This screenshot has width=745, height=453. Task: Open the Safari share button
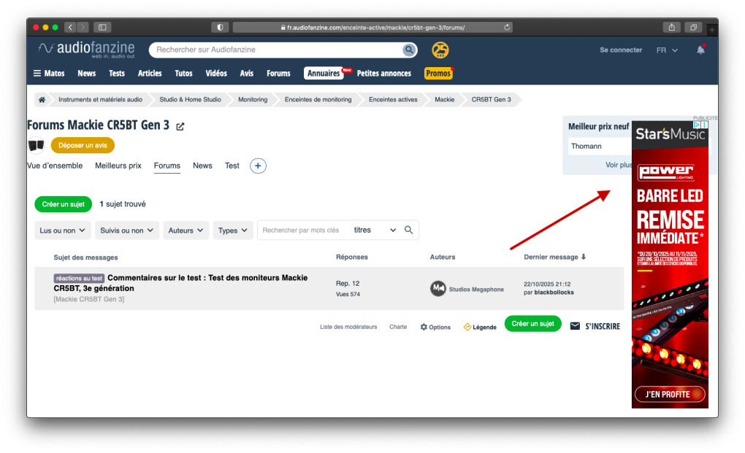671,28
